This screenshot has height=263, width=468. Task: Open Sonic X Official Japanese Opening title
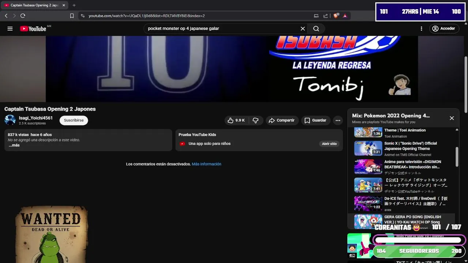[411, 146]
